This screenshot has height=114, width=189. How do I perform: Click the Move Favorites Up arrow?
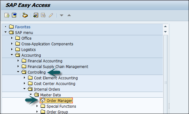pos(69,15)
